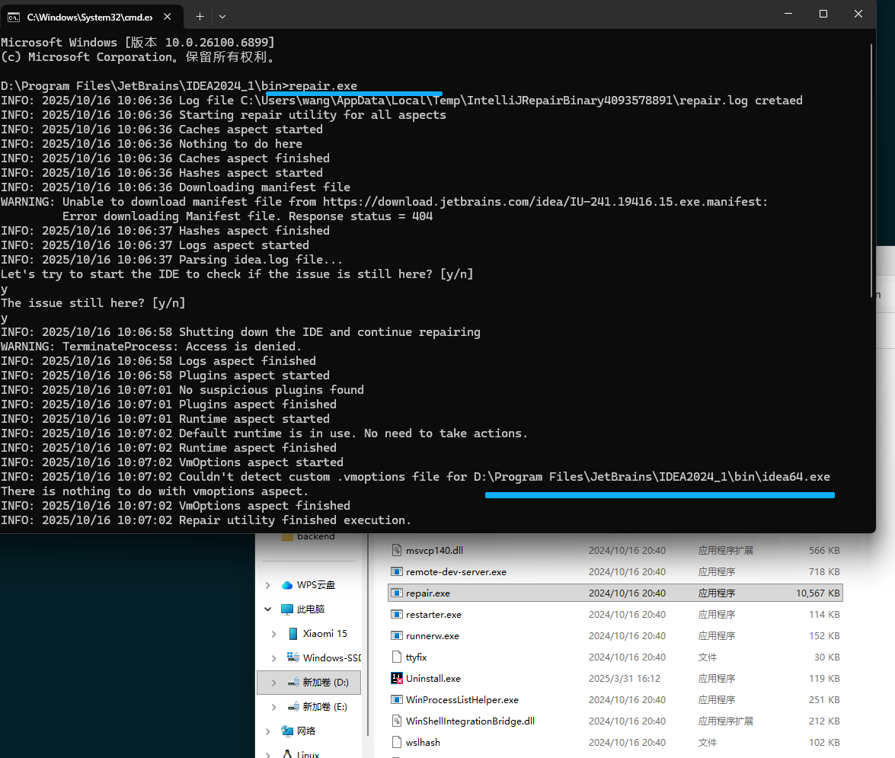The image size is (895, 758).
Task: Expand Linux tree node
Action: (267, 754)
